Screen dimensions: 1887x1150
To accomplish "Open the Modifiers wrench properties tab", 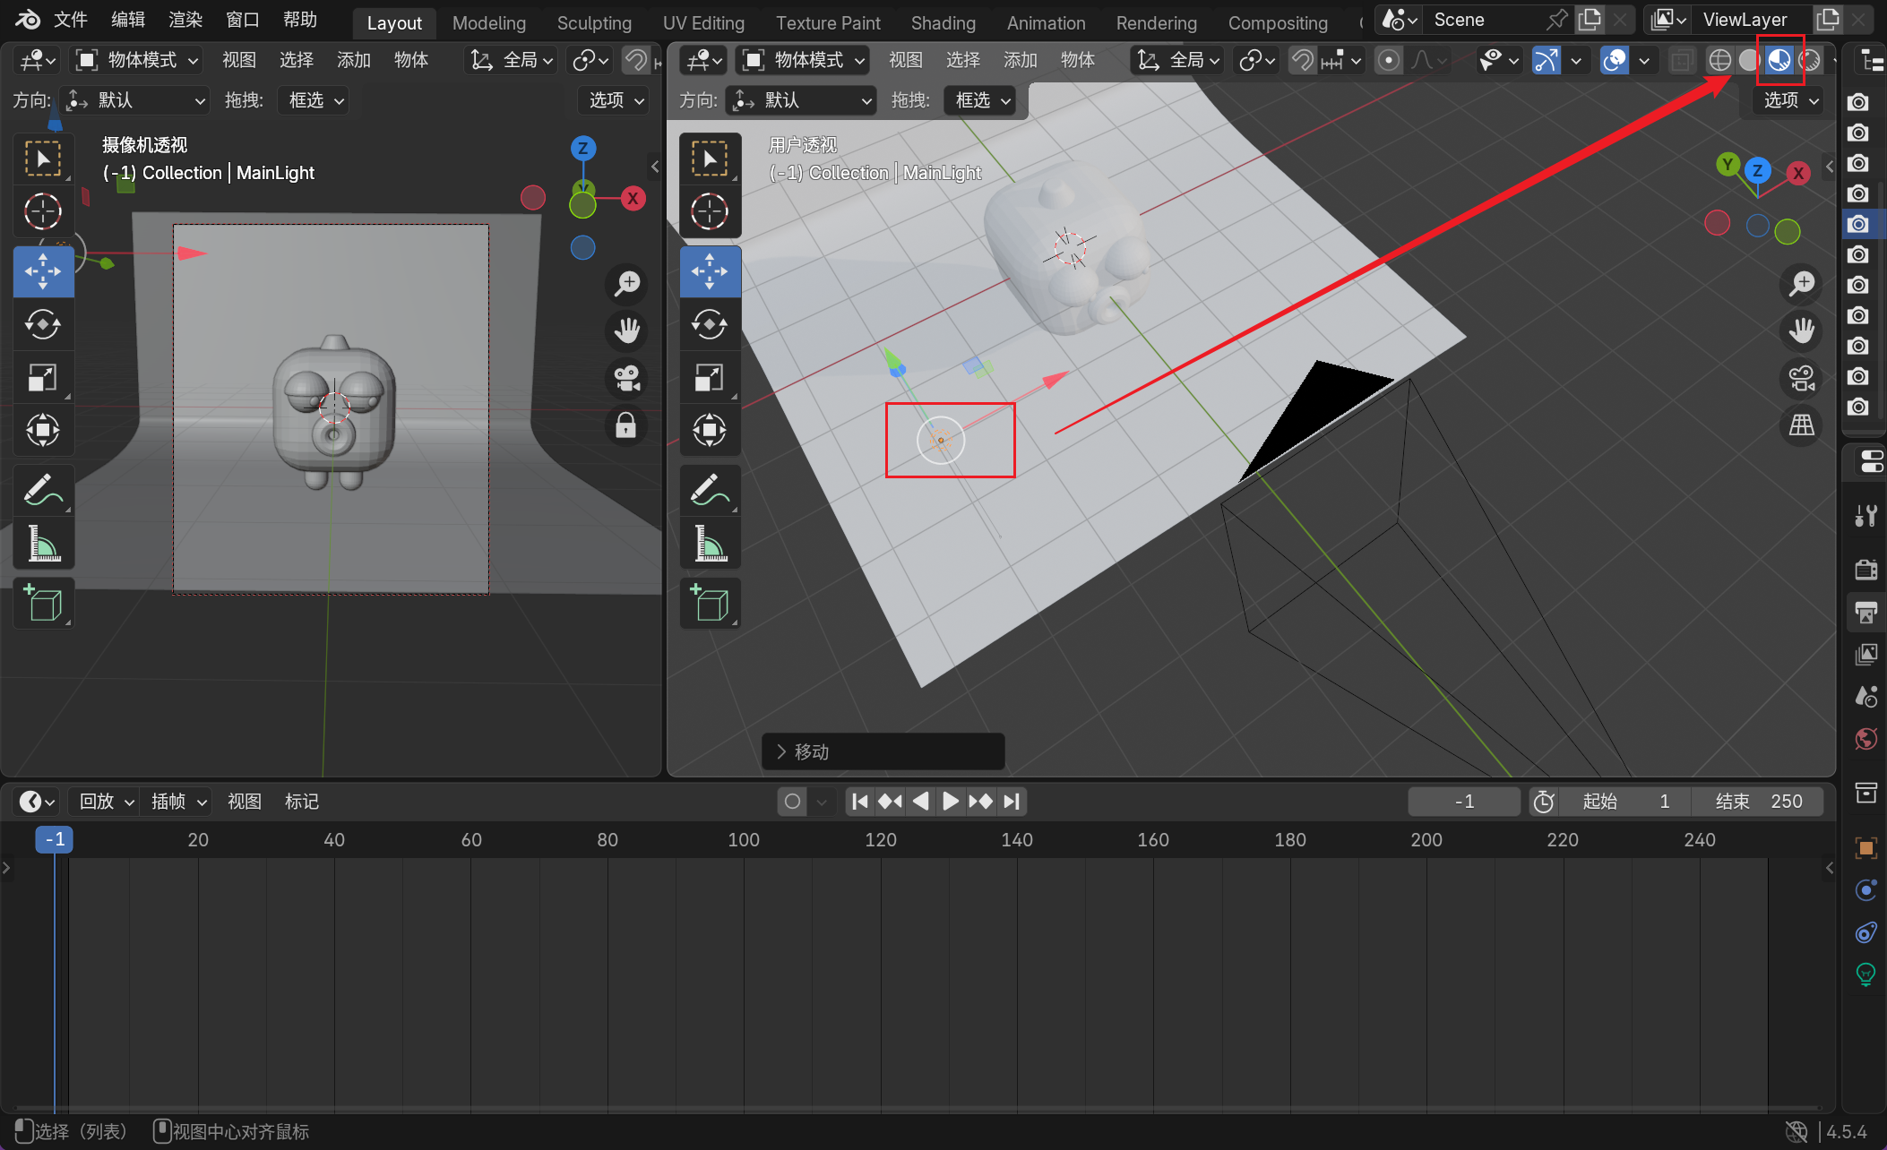I will coord(1865,515).
